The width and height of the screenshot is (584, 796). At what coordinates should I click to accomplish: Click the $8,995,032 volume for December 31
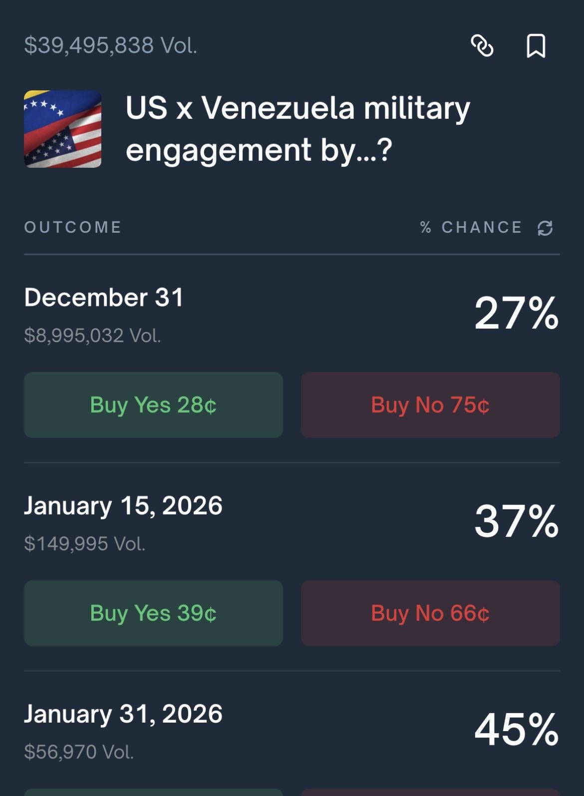point(92,336)
